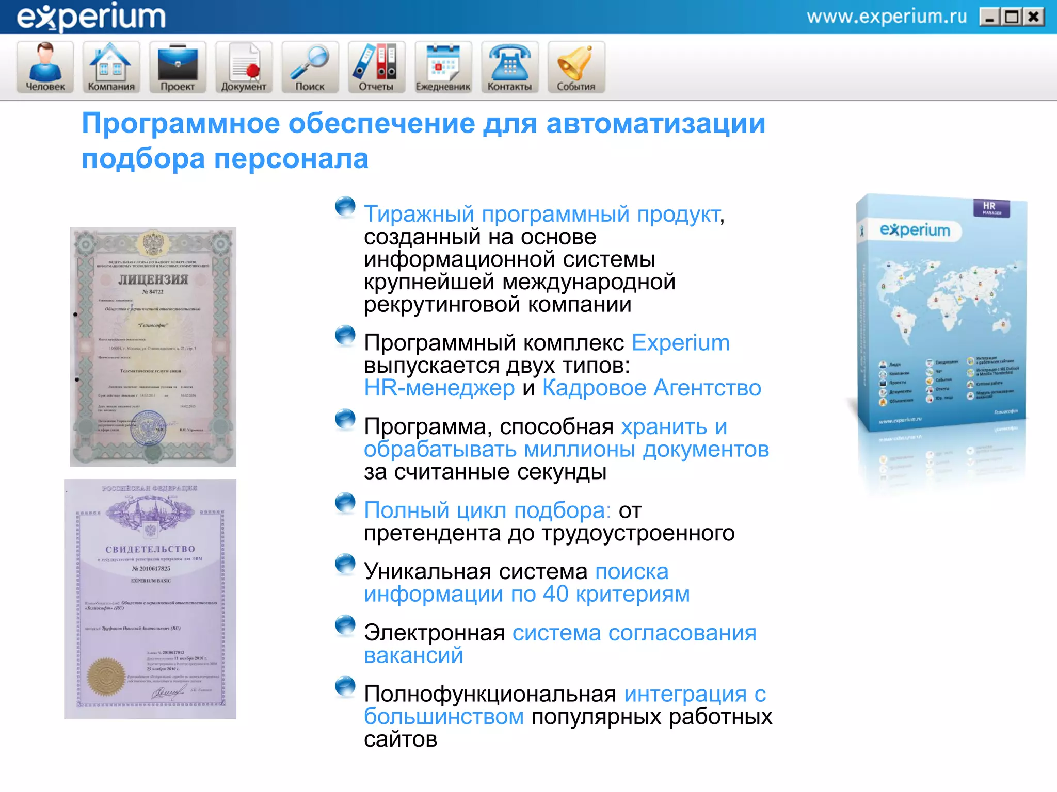Screen dimensions: 1057x792
Task: Click the 'HR-менеджер' highlighted text
Action: [x=439, y=388]
